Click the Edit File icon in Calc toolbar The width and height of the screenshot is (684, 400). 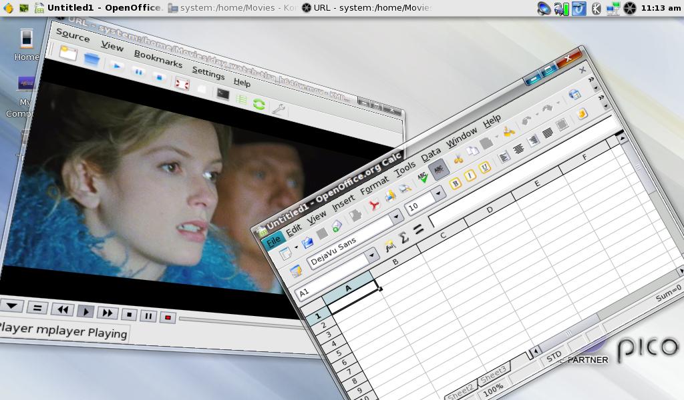click(356, 215)
